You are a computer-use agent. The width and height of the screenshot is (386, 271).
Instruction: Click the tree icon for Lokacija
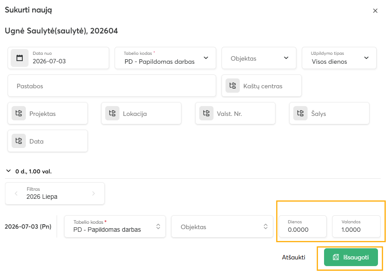(112, 113)
